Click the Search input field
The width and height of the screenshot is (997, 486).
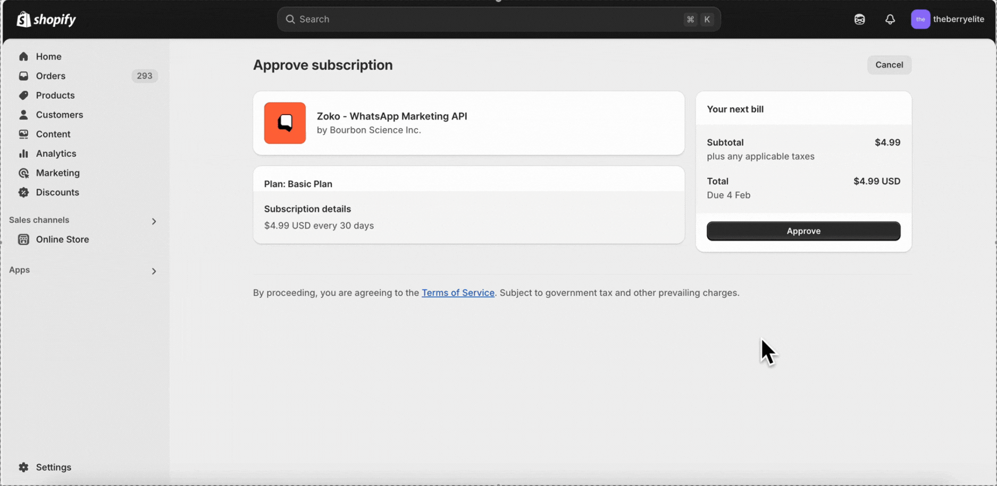[x=499, y=19]
